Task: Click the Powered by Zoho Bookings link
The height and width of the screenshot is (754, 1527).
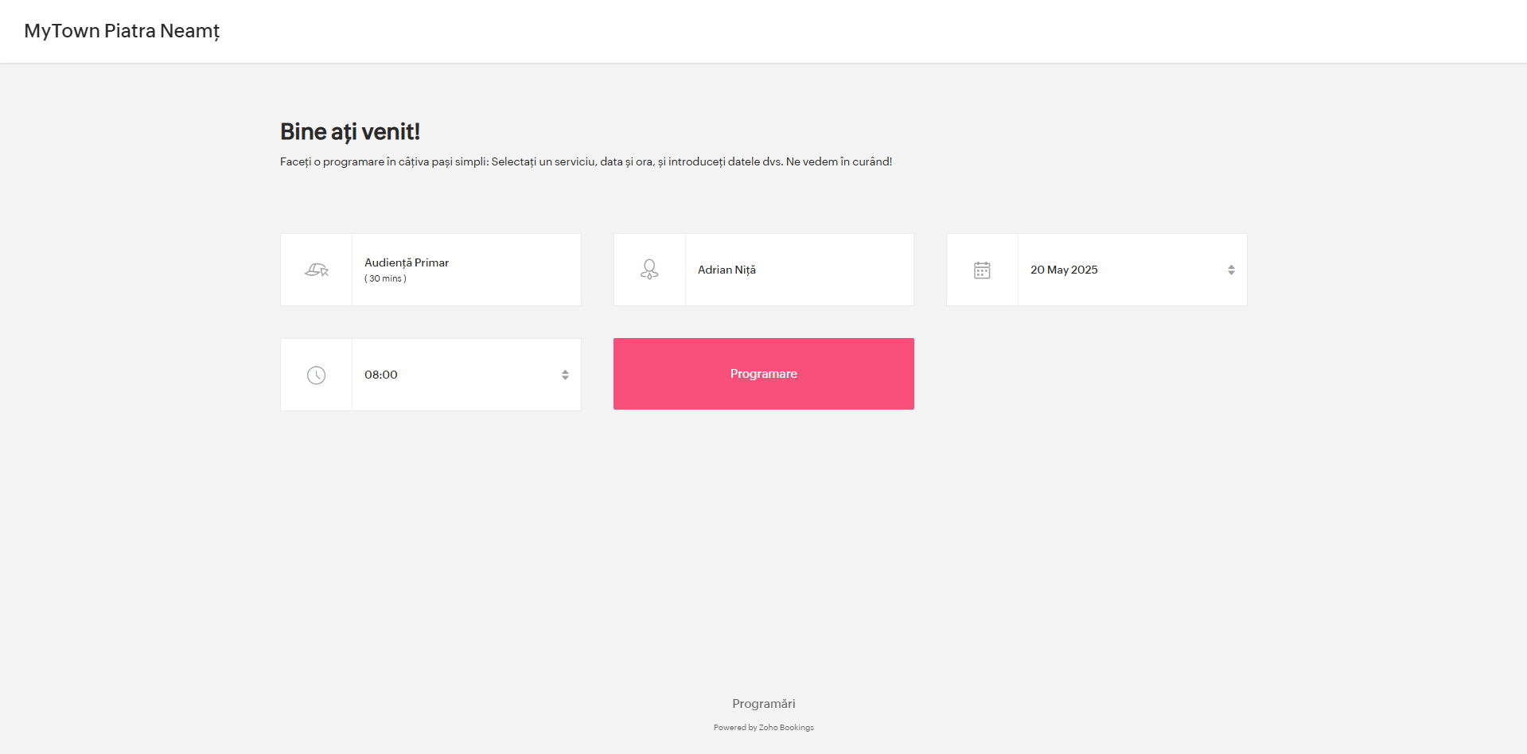Action: [763, 728]
